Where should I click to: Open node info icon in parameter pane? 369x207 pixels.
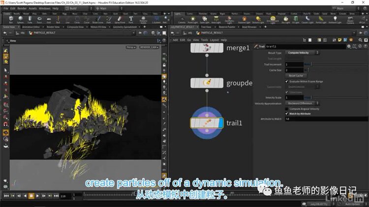point(360,46)
